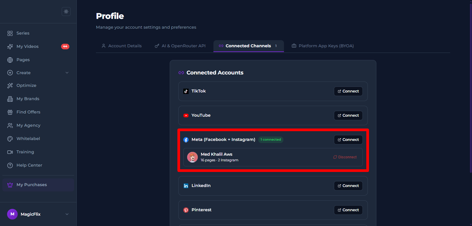Go to Whitelabel settings
This screenshot has height=226, width=472.
click(38, 139)
